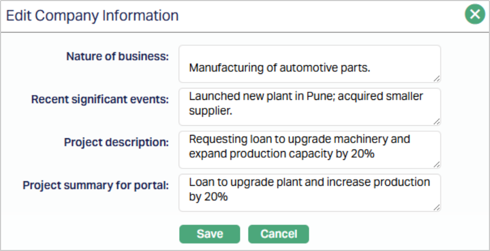Viewport: 490px width, 251px height.
Task: Click the 'Edit Company Information' dialog title
Action: tap(92, 15)
